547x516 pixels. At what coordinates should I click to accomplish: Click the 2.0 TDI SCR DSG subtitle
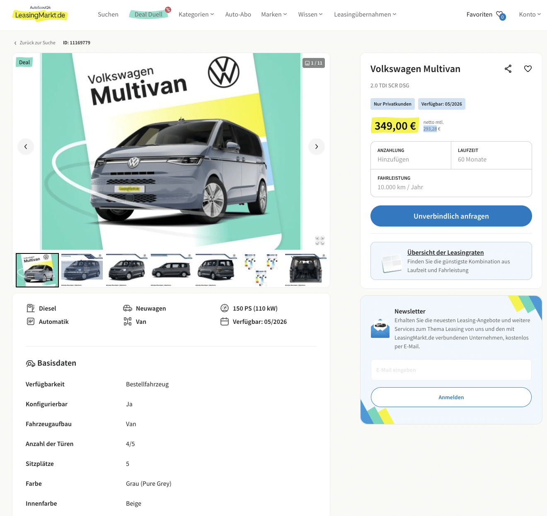coord(390,86)
